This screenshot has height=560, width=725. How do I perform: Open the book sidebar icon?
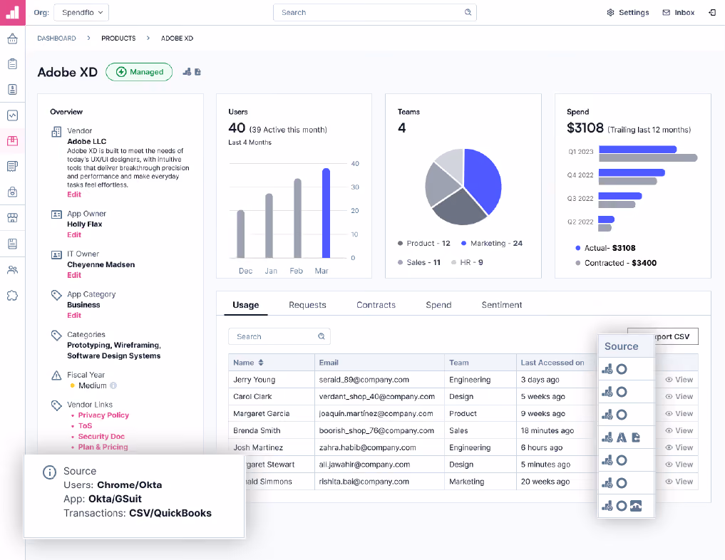(13, 244)
